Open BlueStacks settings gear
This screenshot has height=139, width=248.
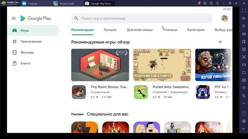(244, 121)
